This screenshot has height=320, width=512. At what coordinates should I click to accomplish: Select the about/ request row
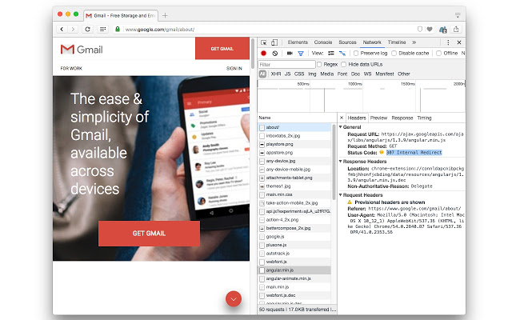point(294,127)
